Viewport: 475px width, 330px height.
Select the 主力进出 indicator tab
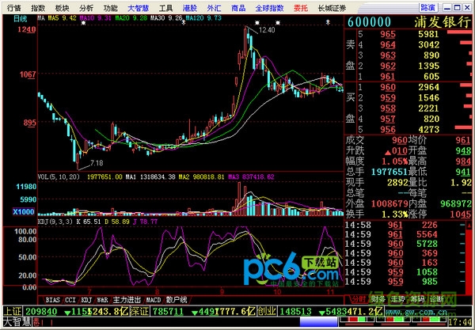(127, 300)
